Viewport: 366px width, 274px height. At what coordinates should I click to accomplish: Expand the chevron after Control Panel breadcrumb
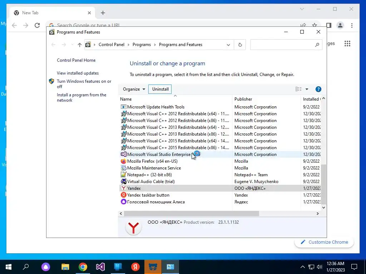point(128,45)
